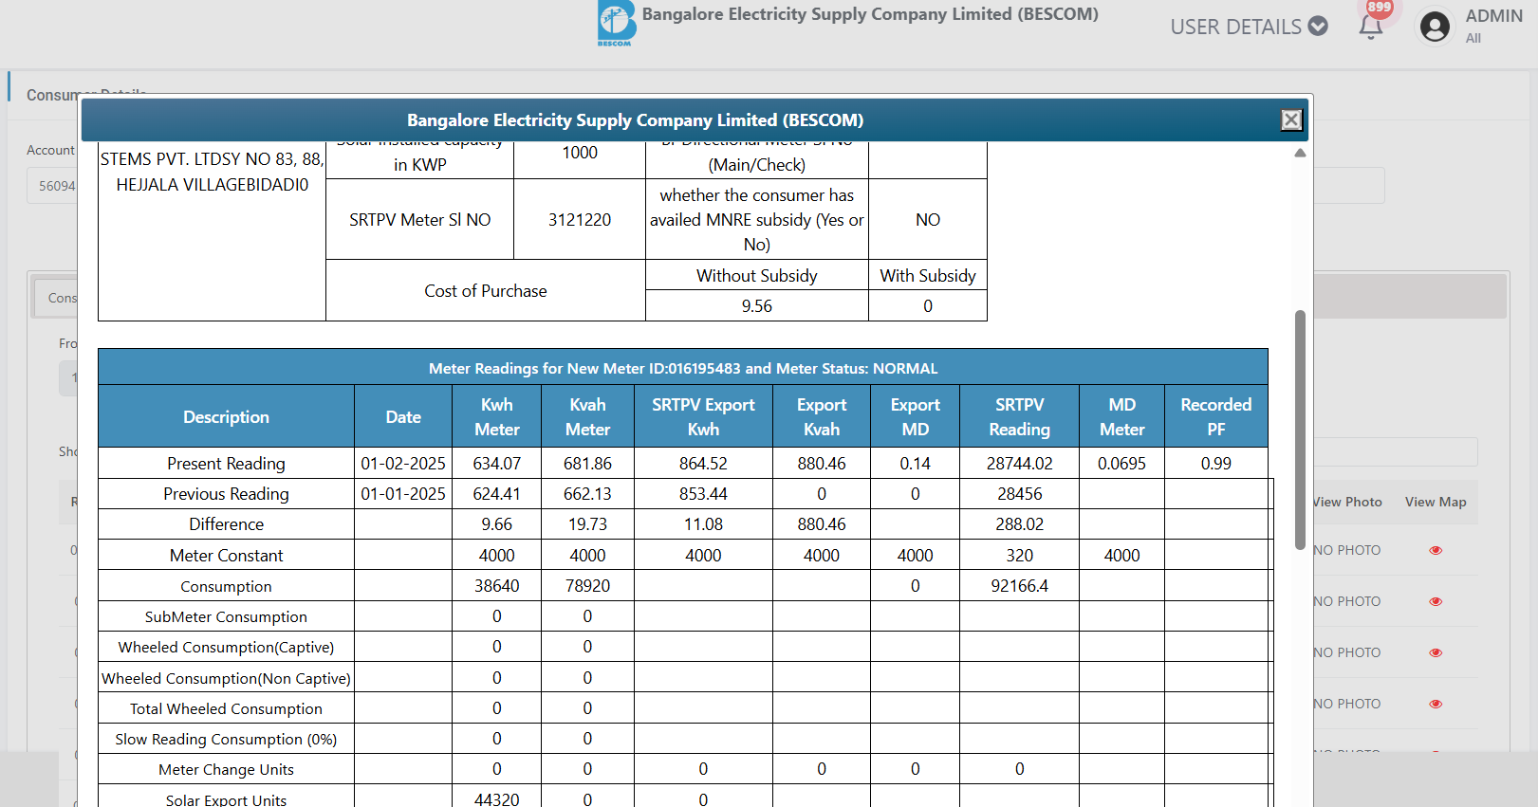Click the SRTPV Export Kwh column header

pos(703,416)
